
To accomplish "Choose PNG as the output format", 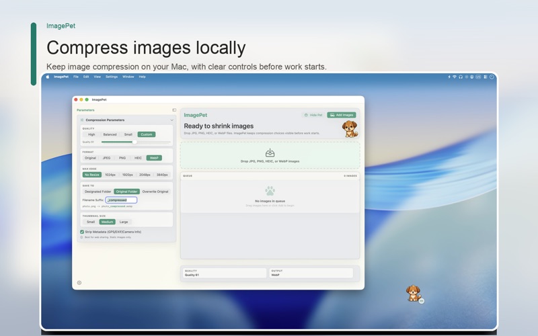I will (122, 158).
